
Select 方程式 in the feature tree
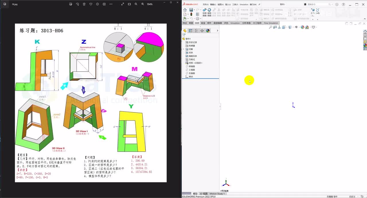point(190,60)
